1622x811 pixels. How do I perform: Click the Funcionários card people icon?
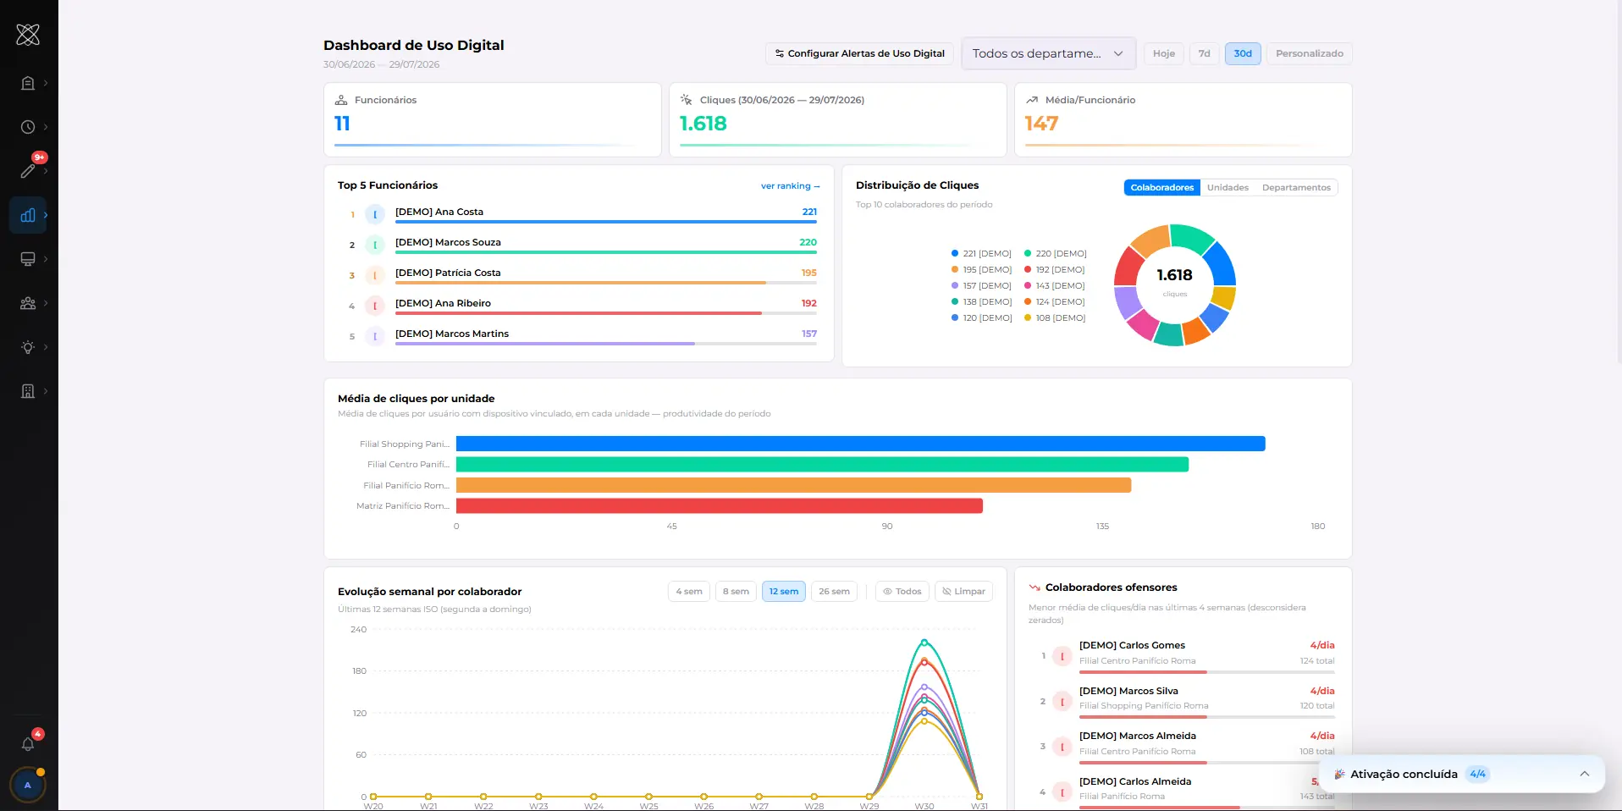point(342,100)
